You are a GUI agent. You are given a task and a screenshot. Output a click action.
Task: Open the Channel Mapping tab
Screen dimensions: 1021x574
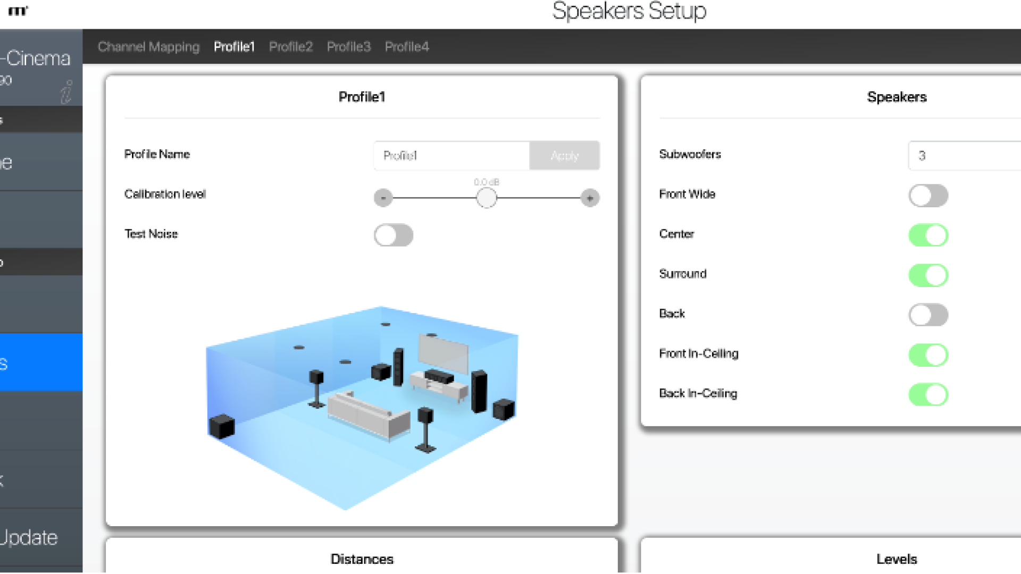(x=148, y=47)
